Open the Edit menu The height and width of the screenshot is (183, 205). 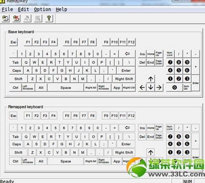tap(23, 10)
